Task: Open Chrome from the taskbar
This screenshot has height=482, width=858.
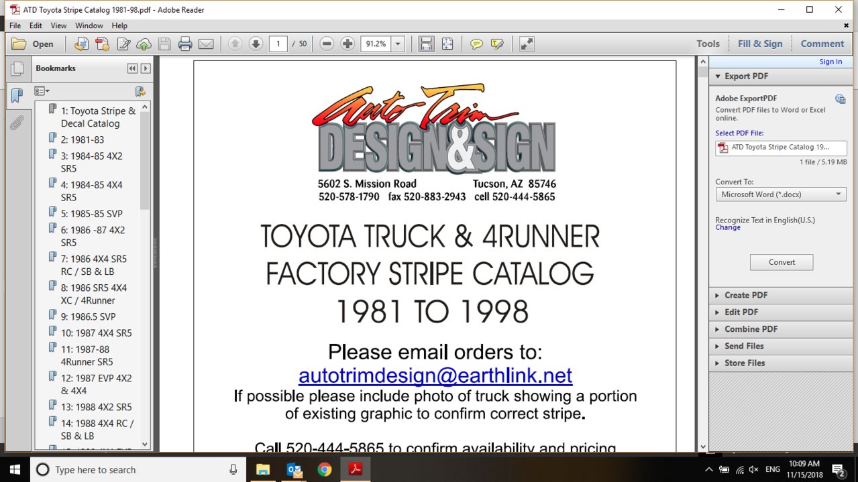Action: (325, 469)
